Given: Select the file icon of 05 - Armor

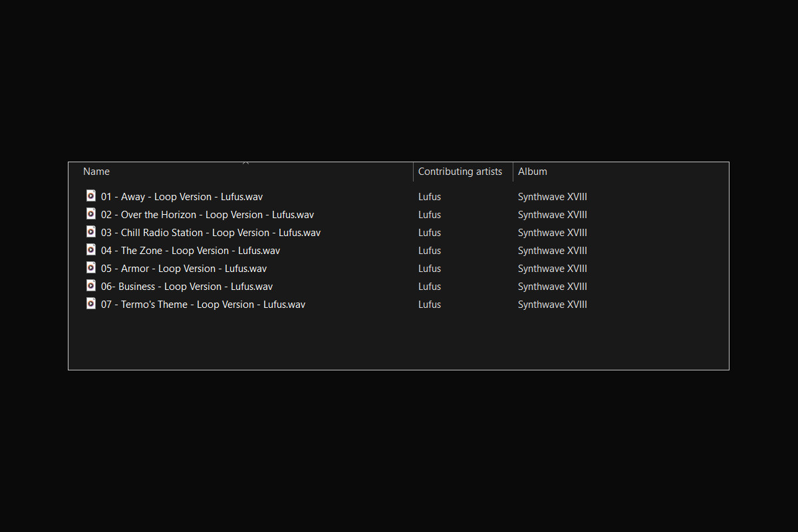Looking at the screenshot, I should coord(91,268).
